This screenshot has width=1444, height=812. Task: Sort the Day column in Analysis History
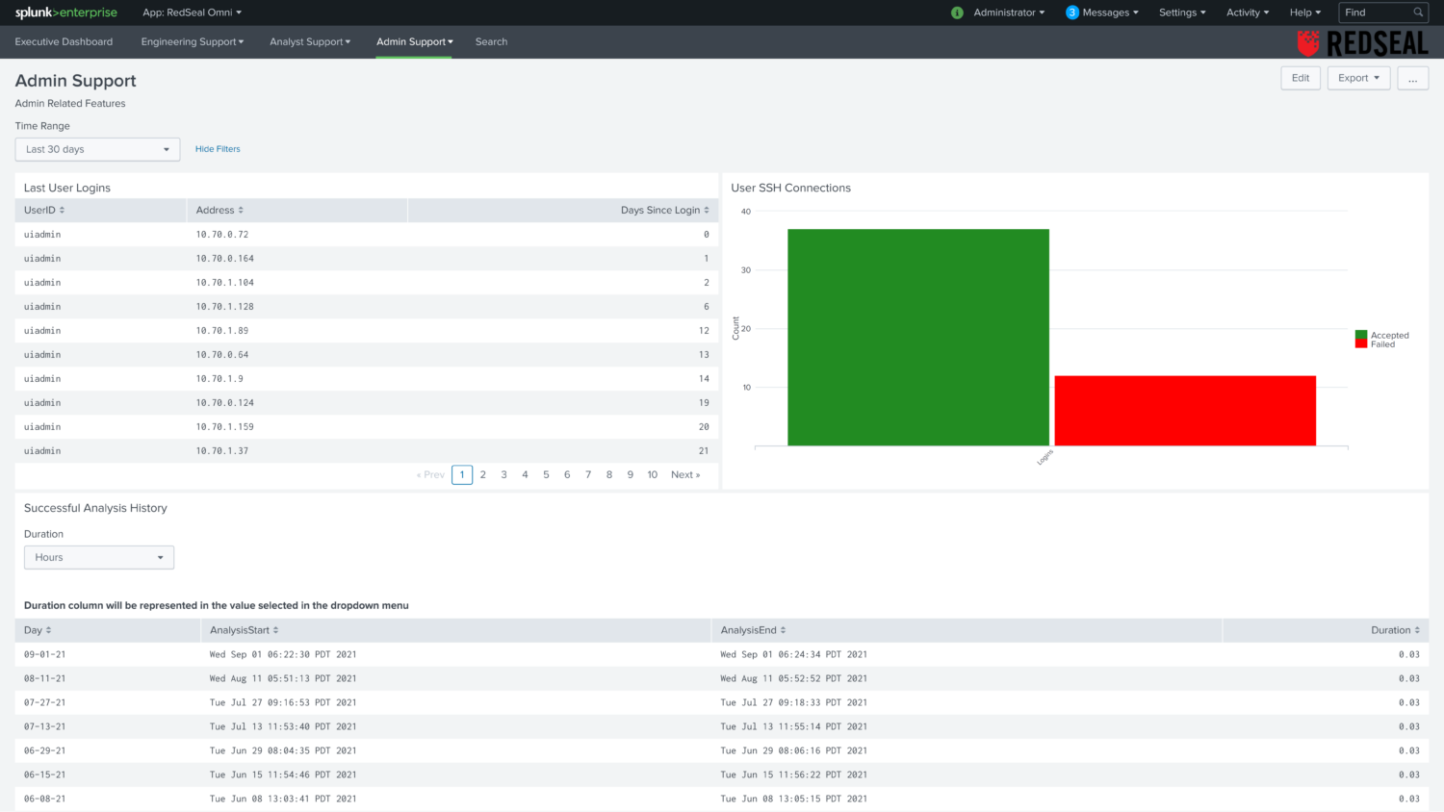click(37, 629)
